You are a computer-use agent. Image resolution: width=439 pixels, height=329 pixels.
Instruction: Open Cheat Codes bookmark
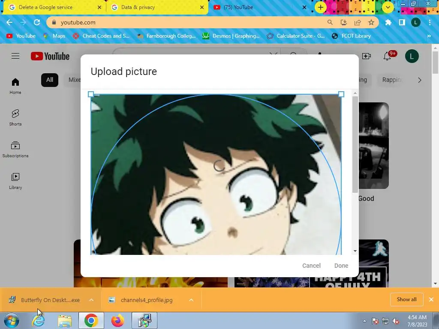(101, 36)
